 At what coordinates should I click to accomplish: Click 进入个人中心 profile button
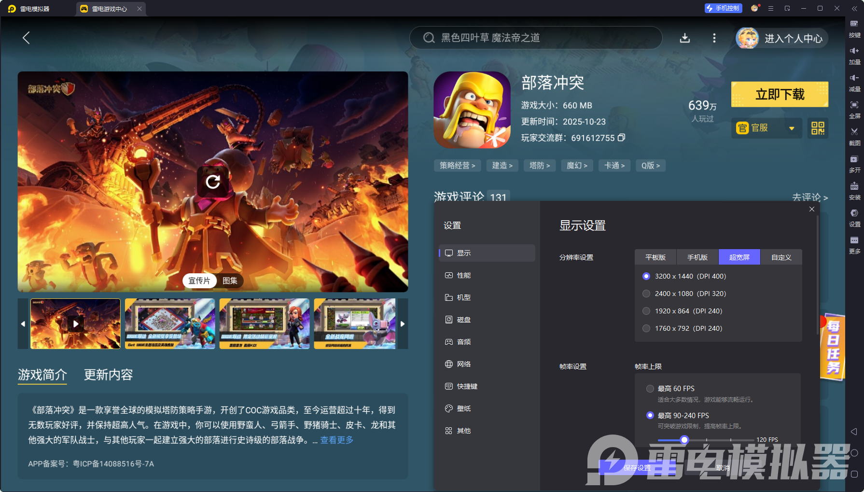click(x=781, y=38)
